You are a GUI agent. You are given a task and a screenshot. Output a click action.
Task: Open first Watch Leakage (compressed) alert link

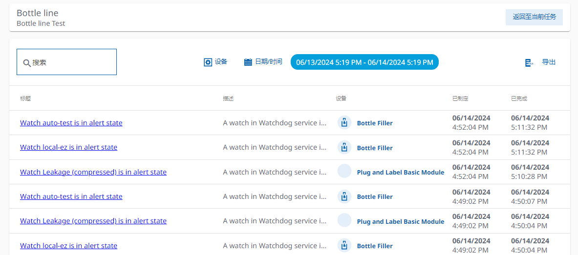coord(93,172)
